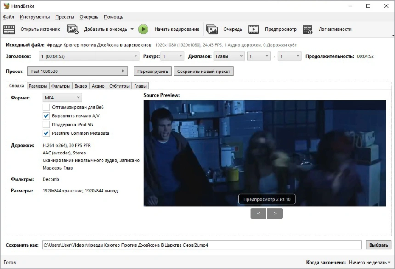Click the Лог активности toolbar label
Image resolution: width=395 pixels, height=269 pixels.
335,29
